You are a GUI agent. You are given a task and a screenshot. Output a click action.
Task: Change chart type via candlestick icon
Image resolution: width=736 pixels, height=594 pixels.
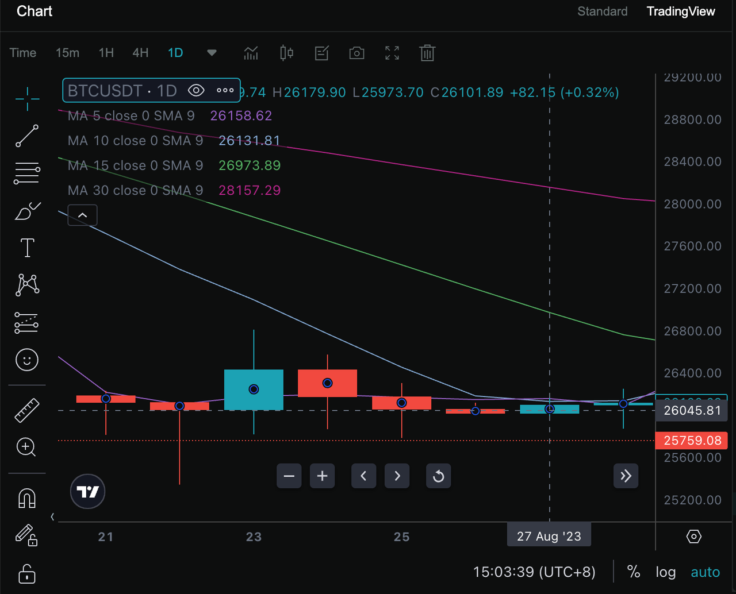point(286,53)
